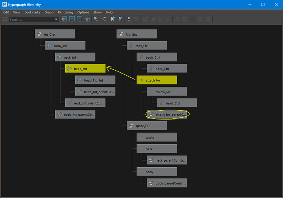
Task: Open the Bookmarks menu
Action: [32, 12]
